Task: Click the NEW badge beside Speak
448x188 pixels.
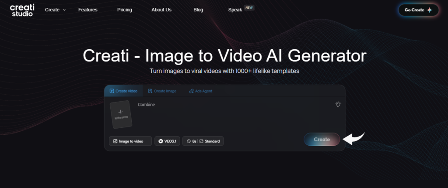Action: tap(249, 8)
